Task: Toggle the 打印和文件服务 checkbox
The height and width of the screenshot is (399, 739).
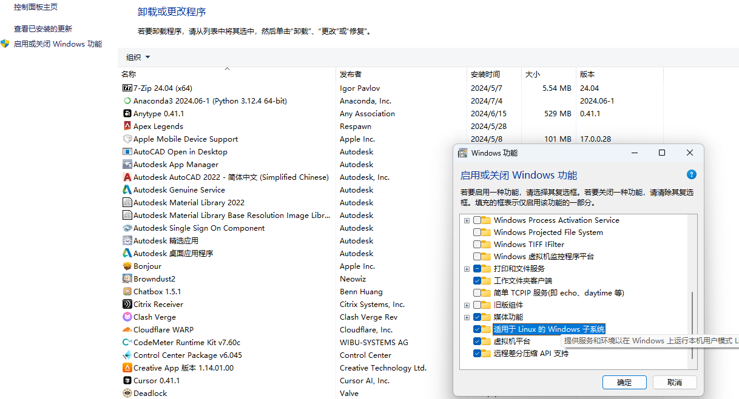Action: (477, 269)
